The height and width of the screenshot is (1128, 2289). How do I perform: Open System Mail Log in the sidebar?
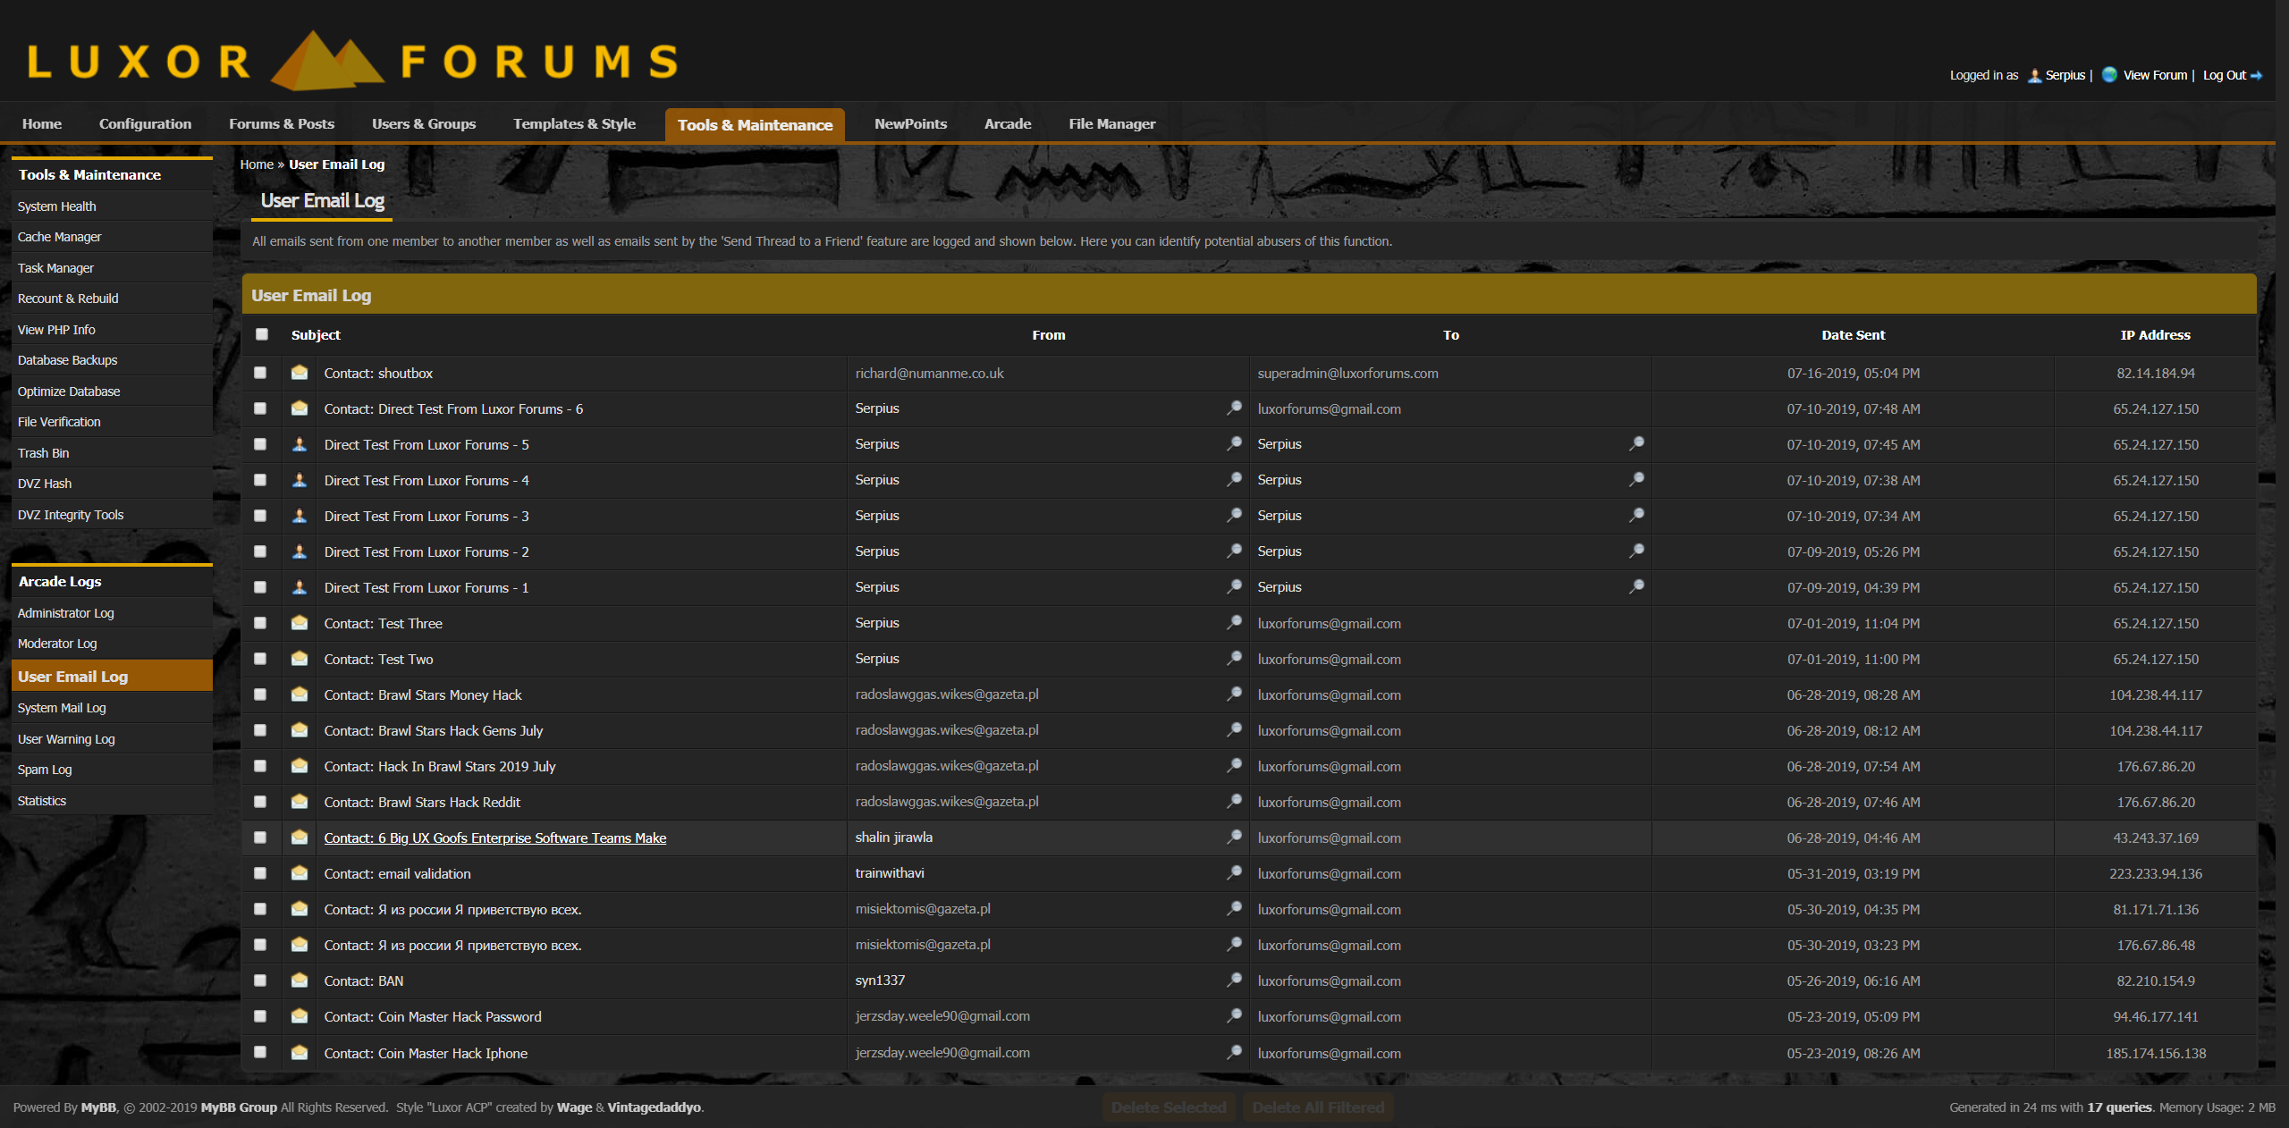[x=112, y=708]
